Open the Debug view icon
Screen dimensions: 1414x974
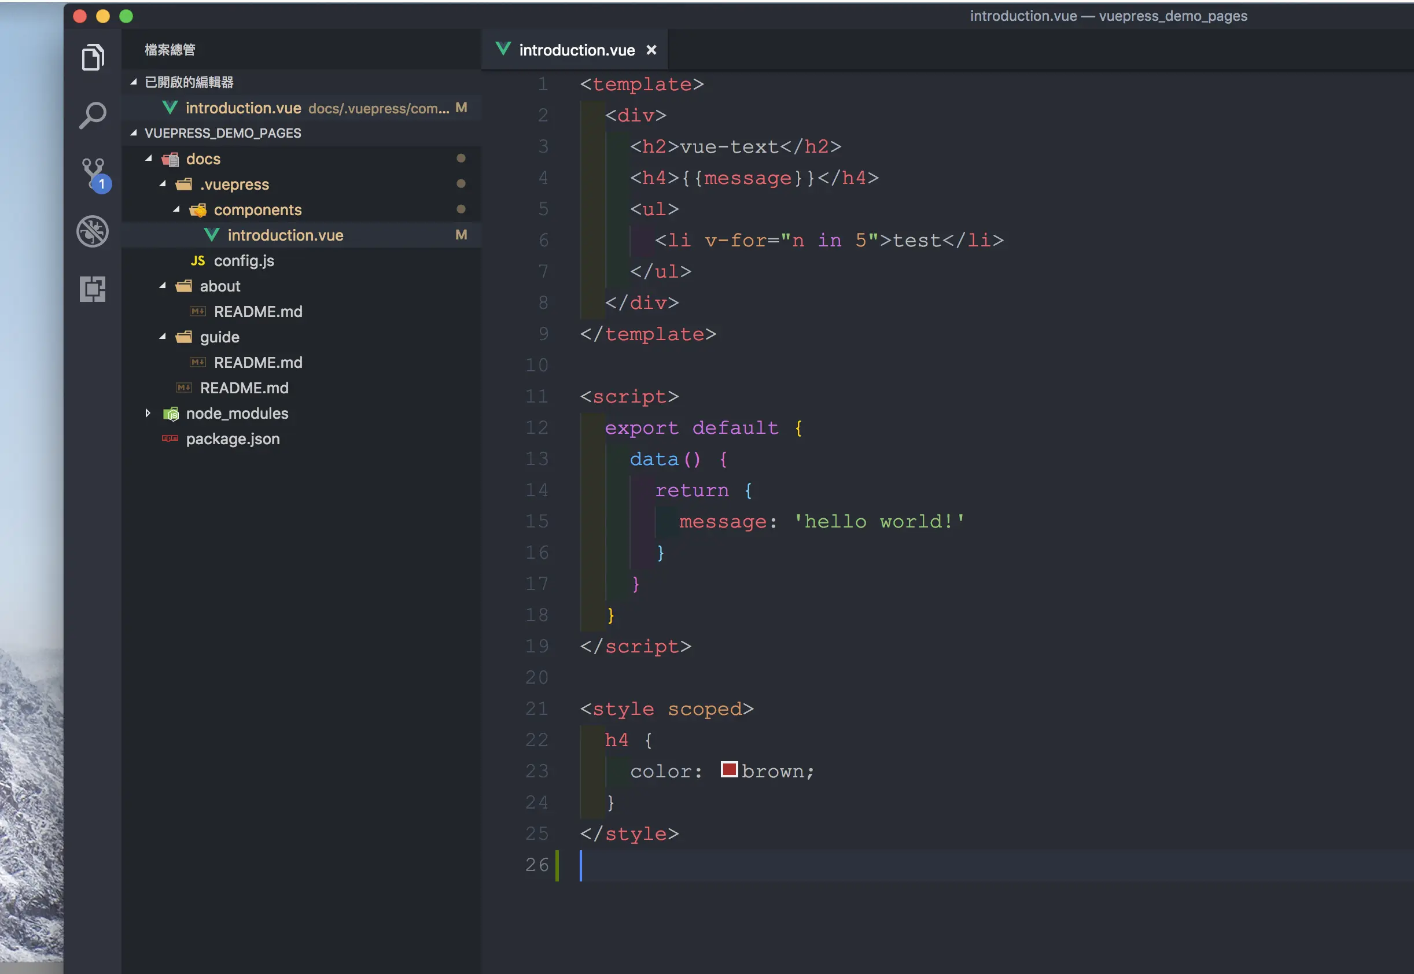(x=93, y=231)
